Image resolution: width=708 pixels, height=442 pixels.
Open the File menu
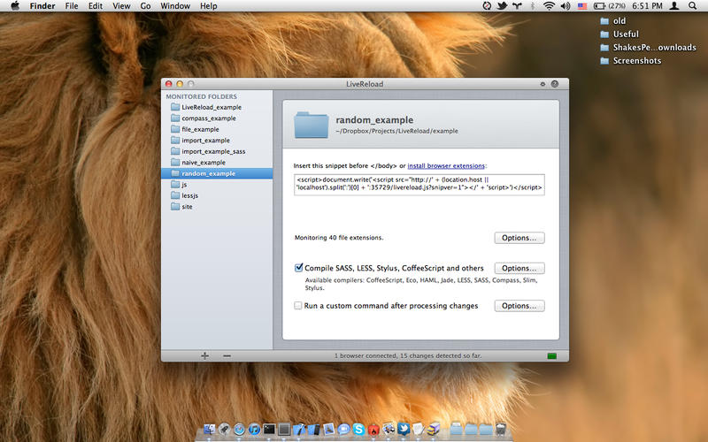72,6
